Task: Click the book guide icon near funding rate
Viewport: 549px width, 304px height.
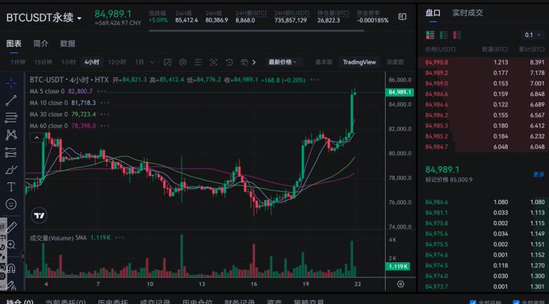Action: tap(402, 16)
